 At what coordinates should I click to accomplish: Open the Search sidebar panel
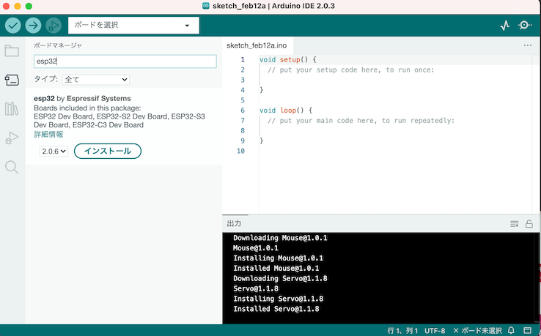pyautogui.click(x=12, y=167)
